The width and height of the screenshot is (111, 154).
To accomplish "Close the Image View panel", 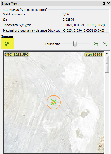I will tap(108, 3).
